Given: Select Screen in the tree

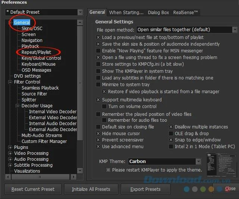Looking at the screenshot, I should [x=28, y=35].
